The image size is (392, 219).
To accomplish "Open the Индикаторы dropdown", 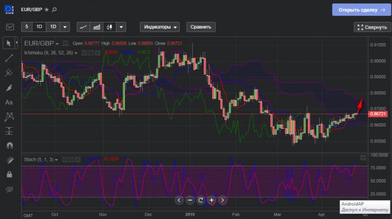I will pyautogui.click(x=160, y=27).
